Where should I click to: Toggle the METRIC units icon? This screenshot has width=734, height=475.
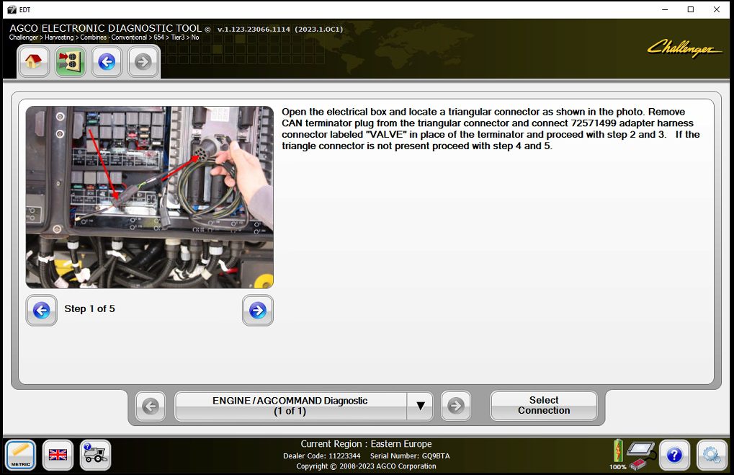tap(21, 455)
